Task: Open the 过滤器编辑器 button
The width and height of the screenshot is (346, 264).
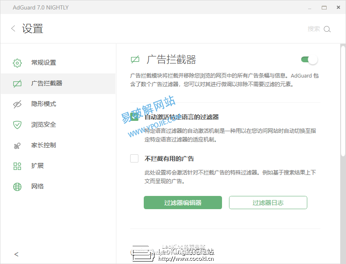Action: [x=183, y=203]
